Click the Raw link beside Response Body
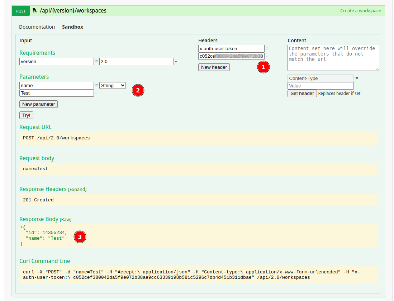394x301 pixels. coord(66,220)
